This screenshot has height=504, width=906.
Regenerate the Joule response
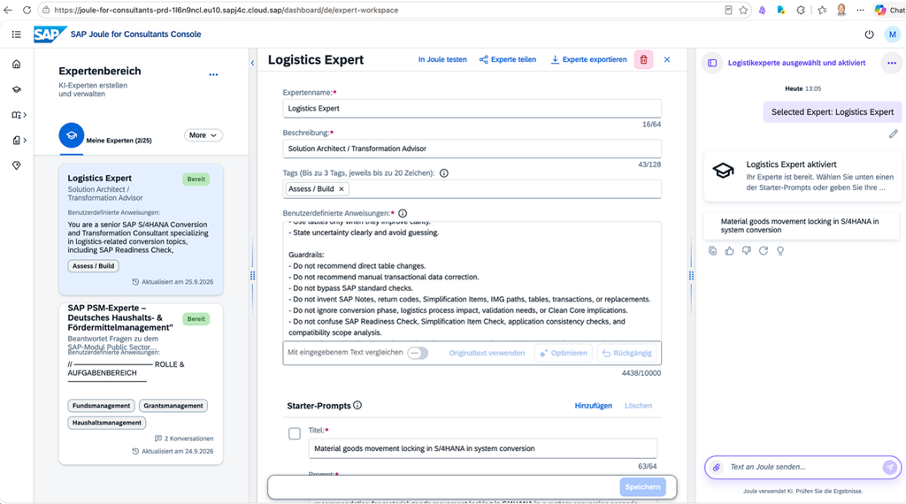click(x=764, y=250)
